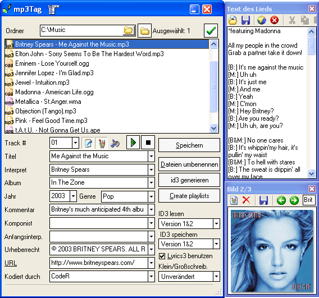Viewport: 319px width, 298px height.
Task: Expand the Kommentar dropdown arrow
Action: click(151, 209)
